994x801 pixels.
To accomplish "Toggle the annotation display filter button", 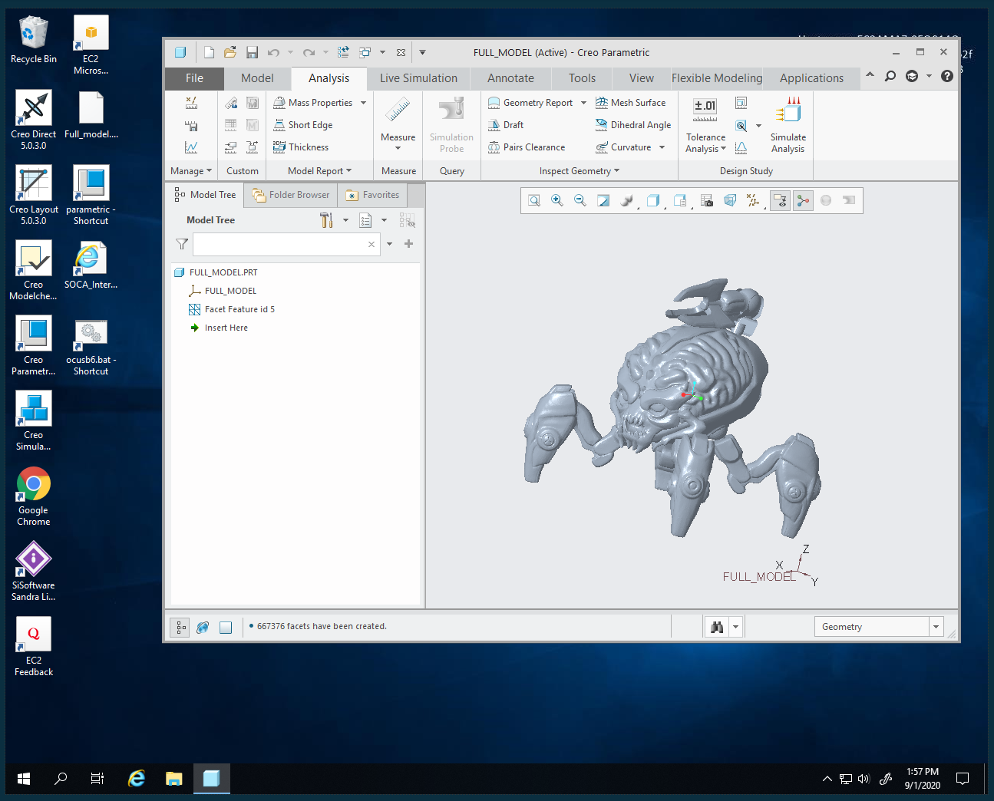I will pos(780,200).
